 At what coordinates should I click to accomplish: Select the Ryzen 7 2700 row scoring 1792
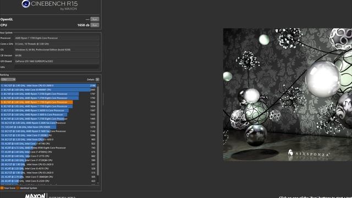click(x=48, y=98)
